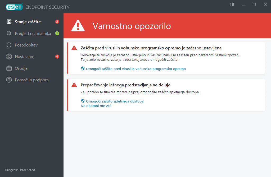Click the Stanje zaščite dashboard icon
Viewport: 271px width, 177px height.
(9, 22)
